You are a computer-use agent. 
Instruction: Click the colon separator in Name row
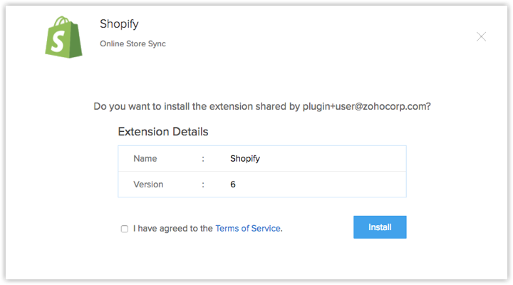(x=203, y=159)
